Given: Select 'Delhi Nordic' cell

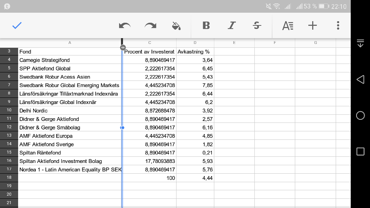Looking at the screenshot, I should click(70, 111).
